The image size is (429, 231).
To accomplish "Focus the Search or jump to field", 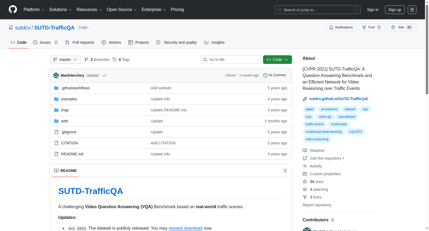I will (x=318, y=10).
